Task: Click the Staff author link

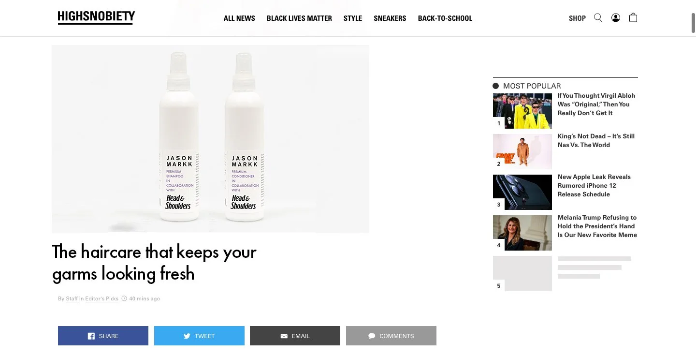Action: [x=72, y=299]
